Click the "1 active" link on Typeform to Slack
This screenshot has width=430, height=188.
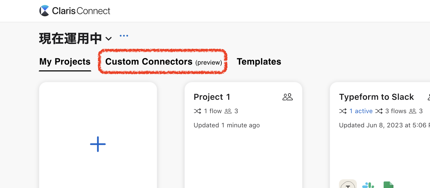[361, 111]
